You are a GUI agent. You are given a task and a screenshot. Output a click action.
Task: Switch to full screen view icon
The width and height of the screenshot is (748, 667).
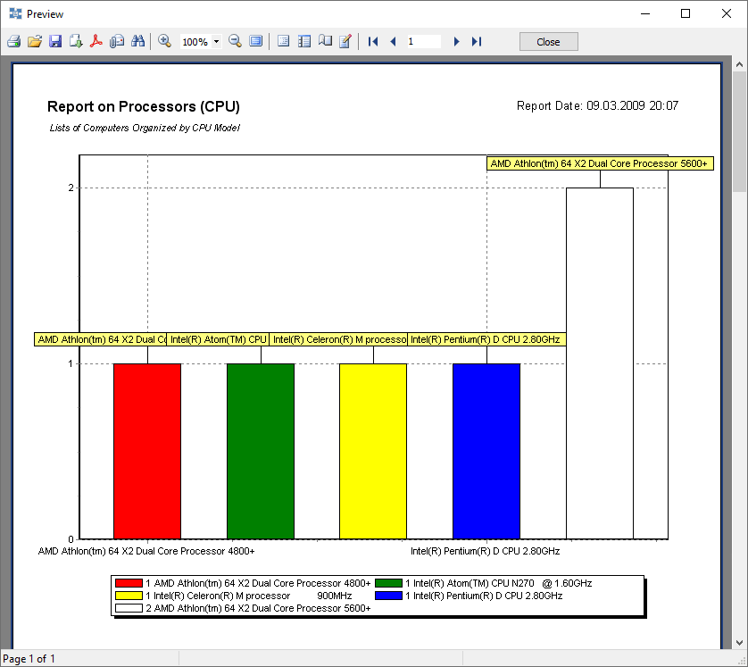255,41
